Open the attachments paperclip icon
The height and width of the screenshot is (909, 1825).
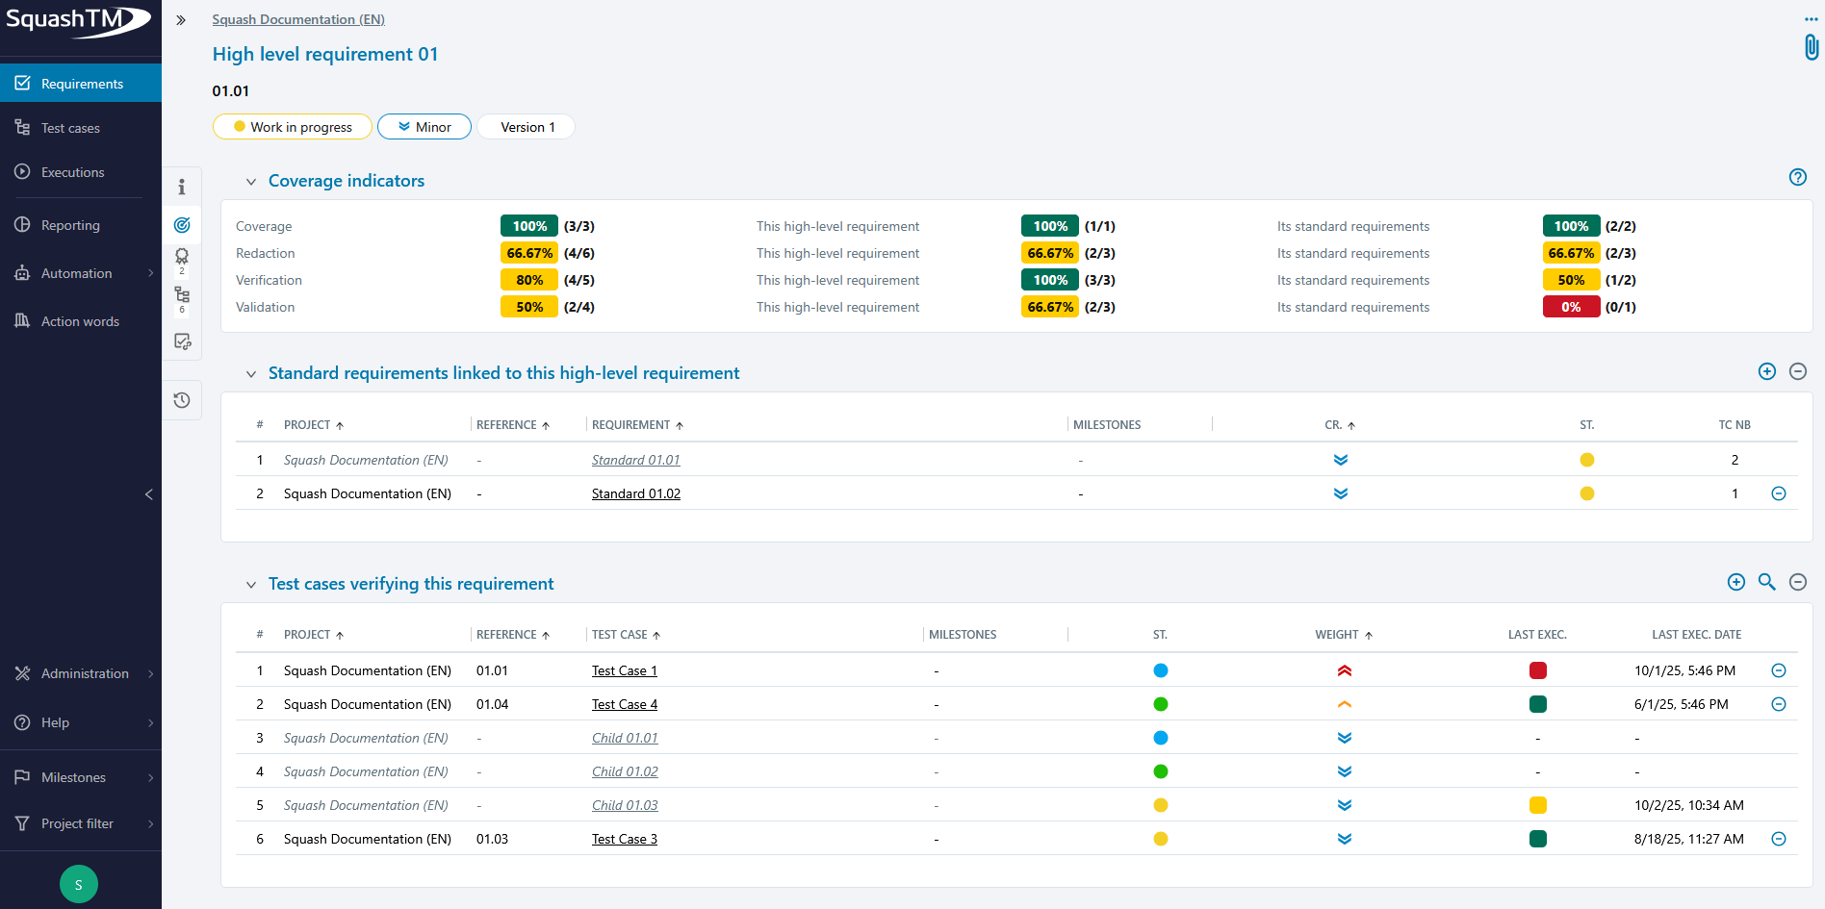[x=1811, y=47]
